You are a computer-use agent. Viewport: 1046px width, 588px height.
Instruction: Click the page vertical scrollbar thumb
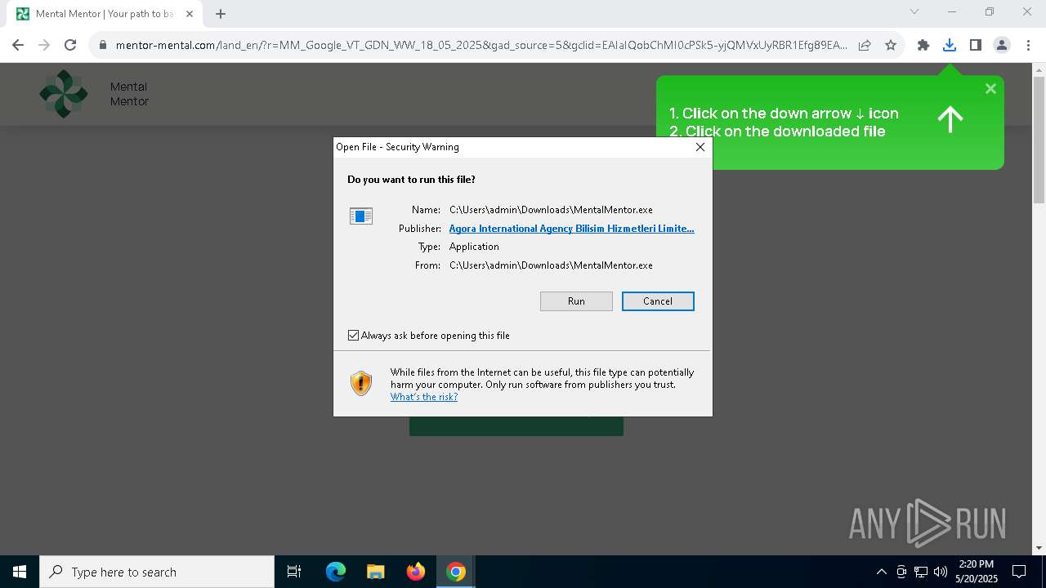(1039, 140)
